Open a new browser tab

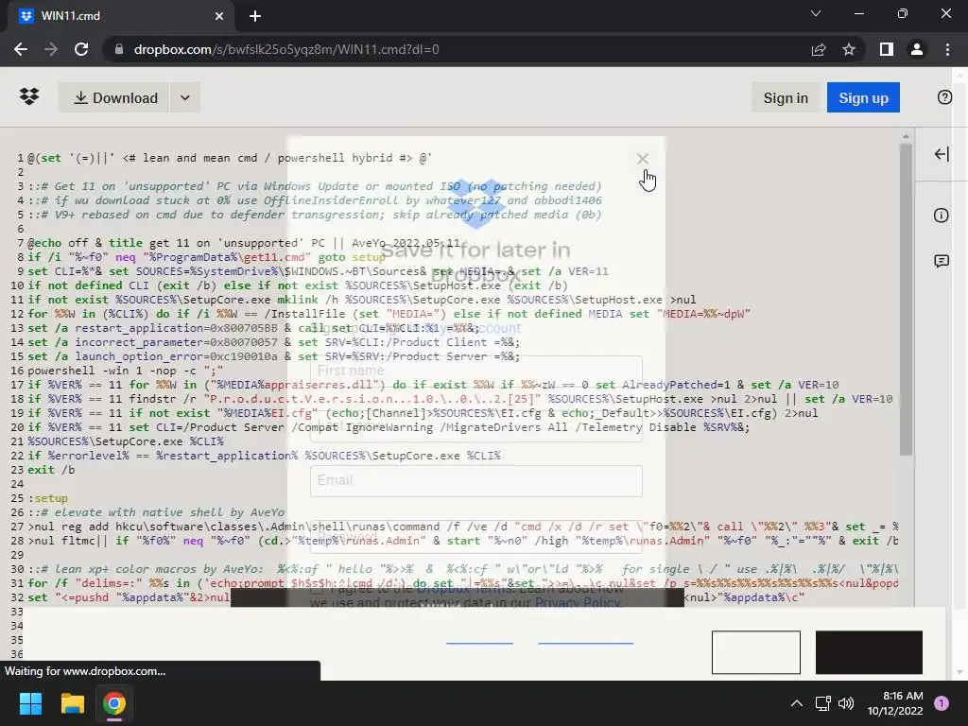click(x=255, y=16)
